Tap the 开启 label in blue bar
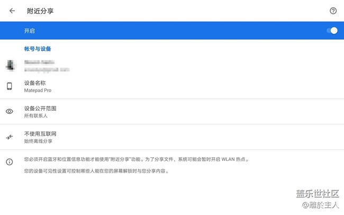The width and height of the screenshot is (344, 215). [x=30, y=31]
